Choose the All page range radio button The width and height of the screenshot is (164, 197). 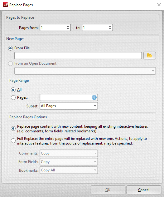(x=13, y=90)
